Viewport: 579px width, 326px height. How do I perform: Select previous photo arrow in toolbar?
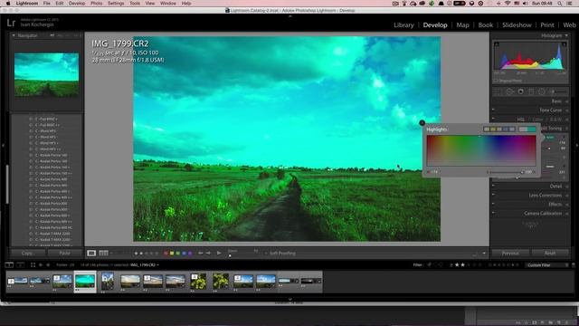tap(201, 254)
